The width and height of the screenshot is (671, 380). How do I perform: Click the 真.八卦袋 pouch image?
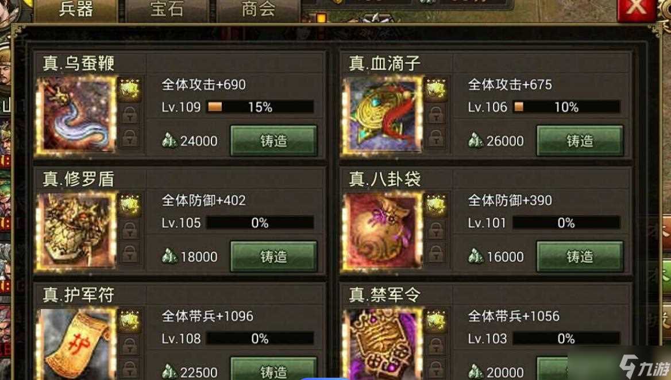[x=383, y=231]
